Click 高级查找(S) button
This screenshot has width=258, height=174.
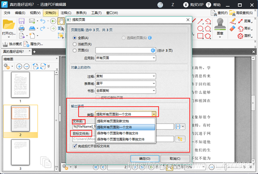coord(241,13)
